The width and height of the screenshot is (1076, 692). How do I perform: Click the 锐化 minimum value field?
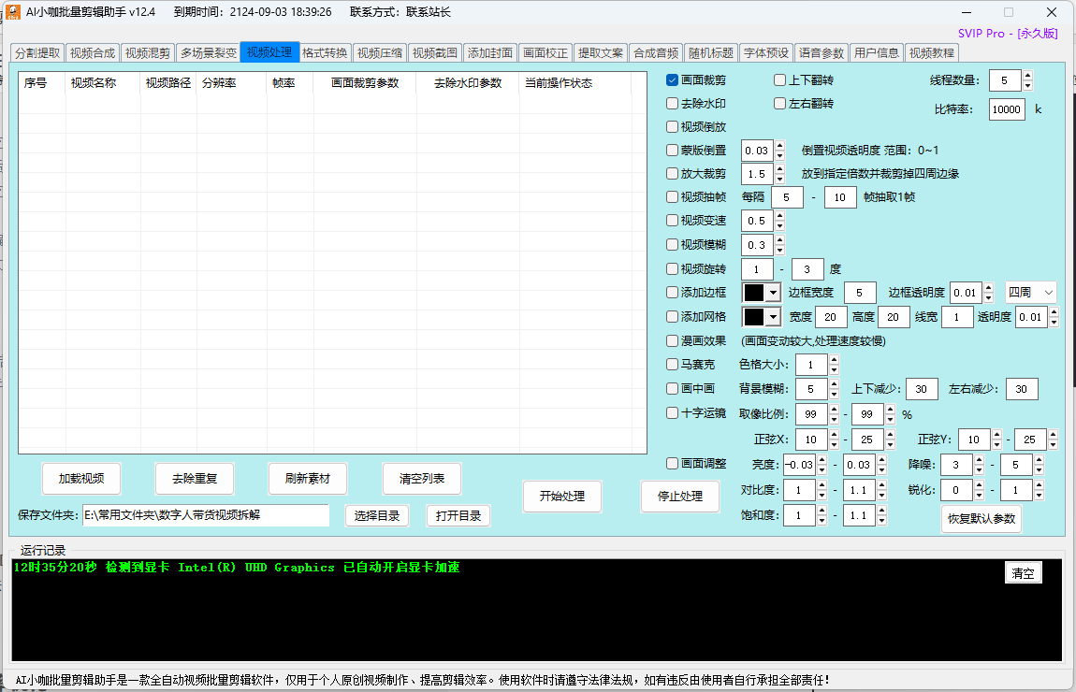[x=956, y=490]
